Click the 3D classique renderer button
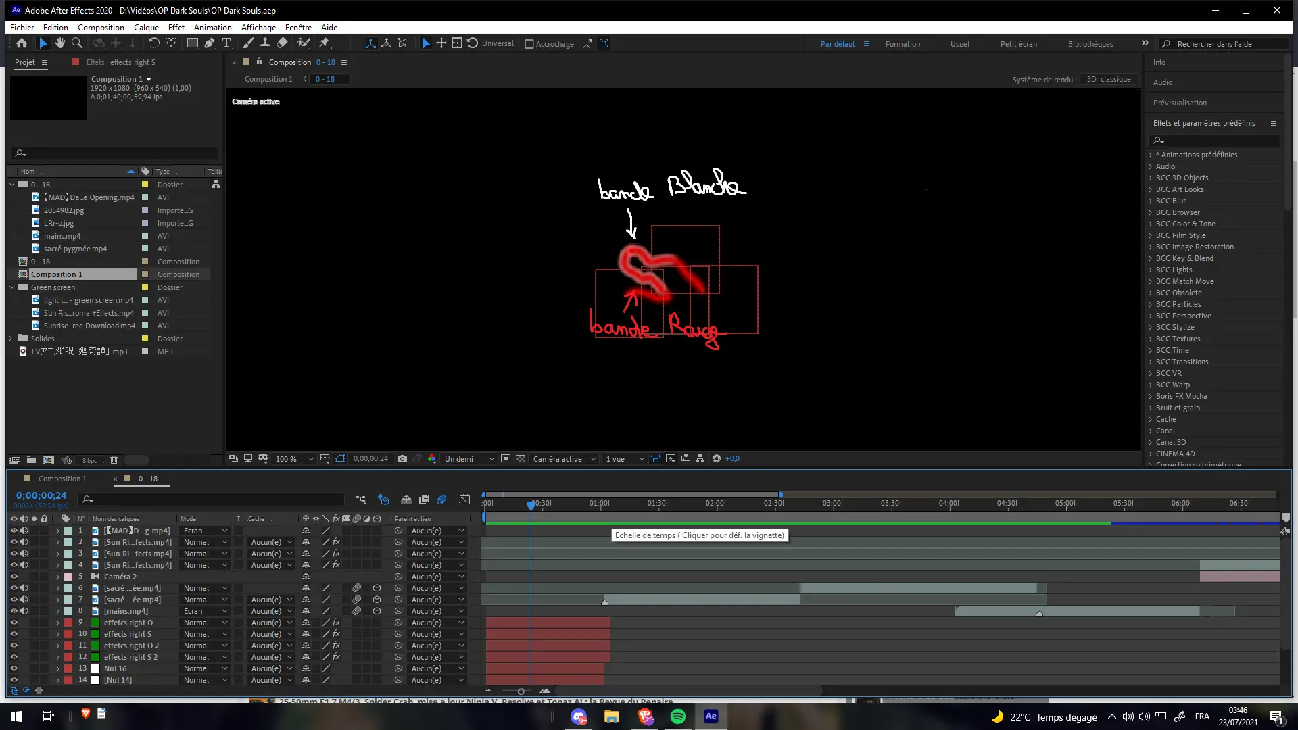The image size is (1298, 730). 1108,79
